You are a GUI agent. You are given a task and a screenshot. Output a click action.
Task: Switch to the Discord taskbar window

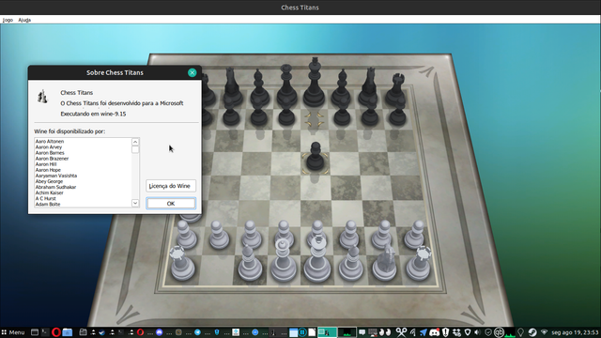coord(159,332)
